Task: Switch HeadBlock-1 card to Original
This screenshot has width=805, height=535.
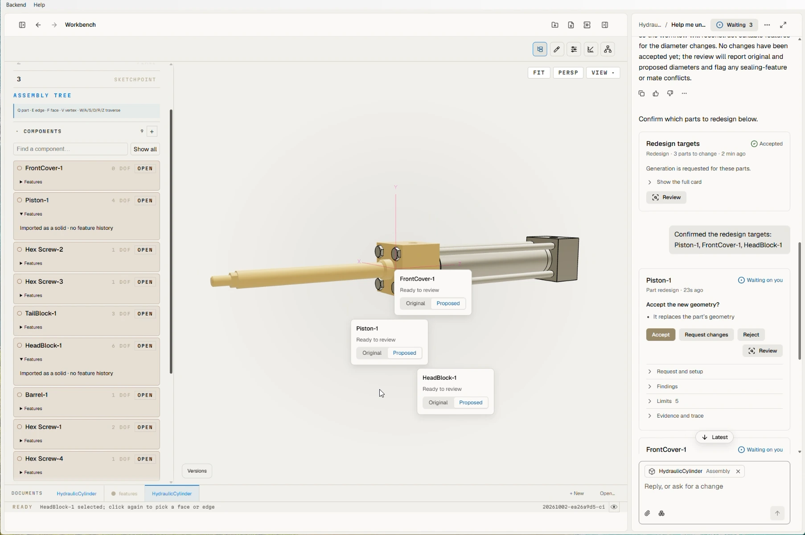Action: point(438,402)
